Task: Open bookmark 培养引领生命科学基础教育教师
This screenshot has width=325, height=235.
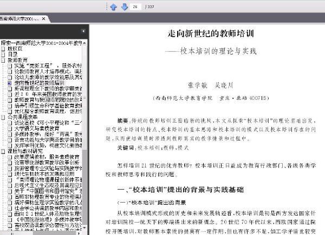Action: pos(48,106)
